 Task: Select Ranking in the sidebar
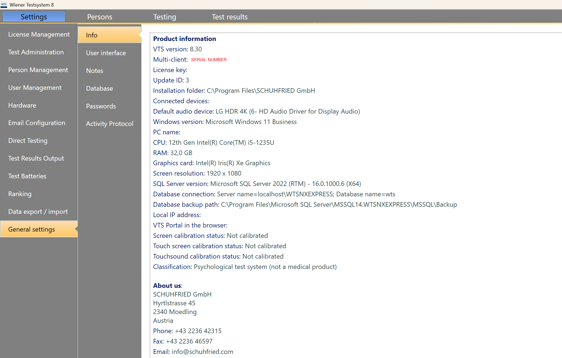[20, 194]
